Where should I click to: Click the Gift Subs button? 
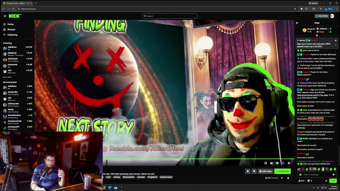[266, 171]
